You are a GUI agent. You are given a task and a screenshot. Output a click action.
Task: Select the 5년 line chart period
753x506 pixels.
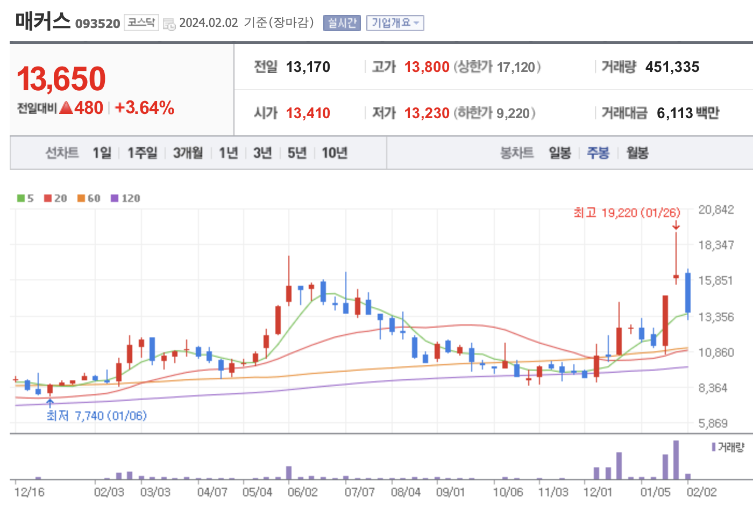click(x=297, y=153)
